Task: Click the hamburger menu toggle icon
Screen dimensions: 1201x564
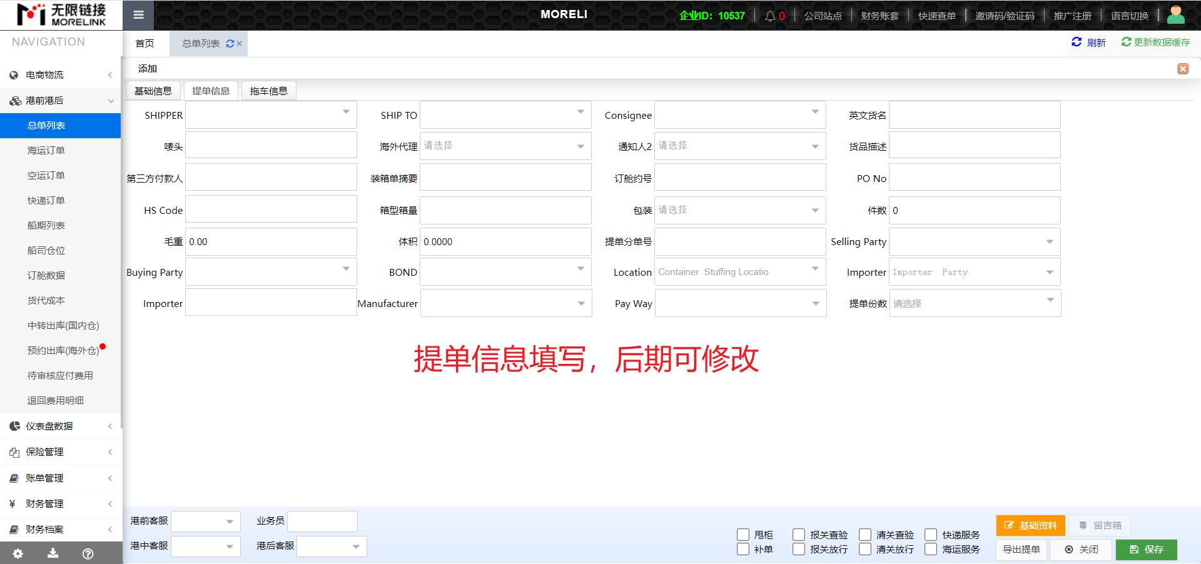Action: click(138, 15)
